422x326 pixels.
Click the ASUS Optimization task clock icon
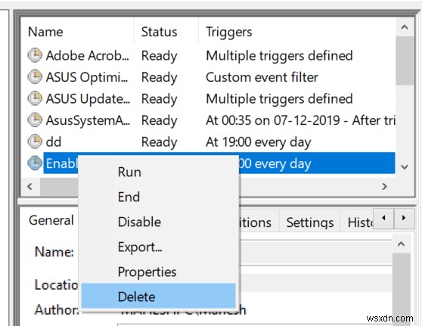click(x=35, y=76)
